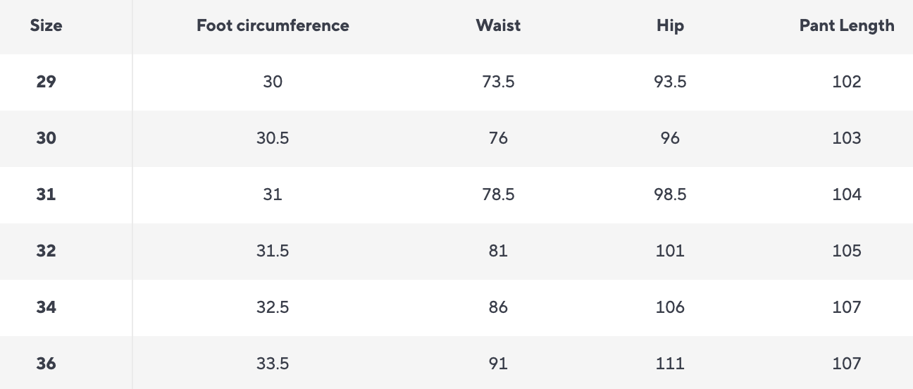Click hip value 96 for size 30

pyautogui.click(x=670, y=138)
